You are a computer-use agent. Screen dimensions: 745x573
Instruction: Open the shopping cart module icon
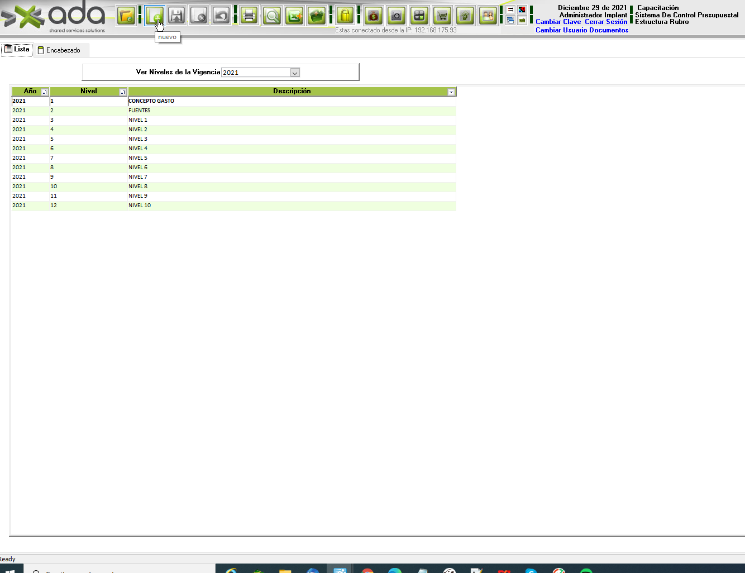pos(442,16)
